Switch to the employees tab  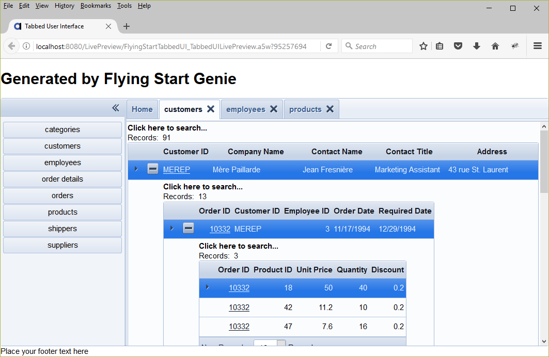tap(245, 109)
